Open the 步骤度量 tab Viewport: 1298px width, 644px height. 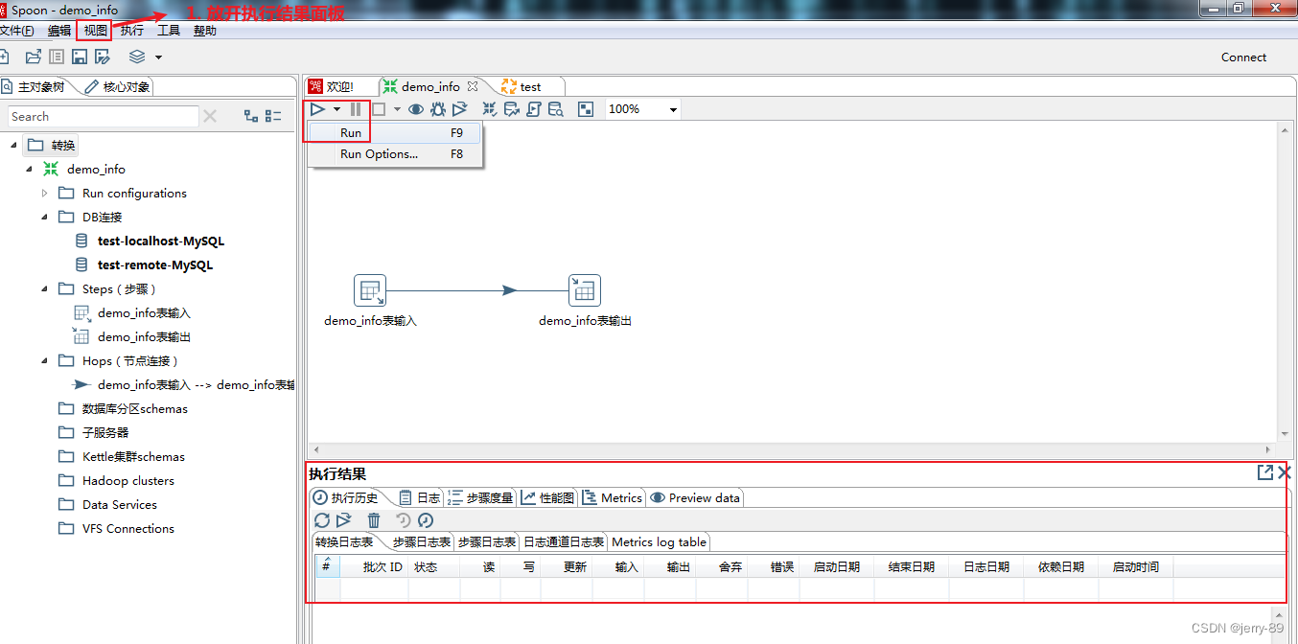click(480, 497)
